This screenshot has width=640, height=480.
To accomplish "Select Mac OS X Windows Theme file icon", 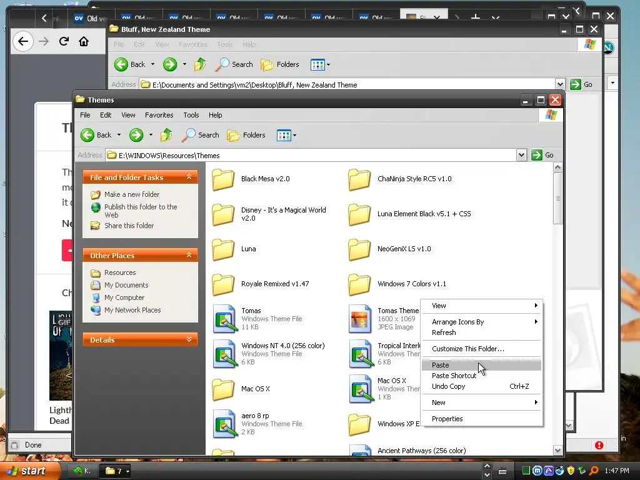I will pyautogui.click(x=361, y=389).
